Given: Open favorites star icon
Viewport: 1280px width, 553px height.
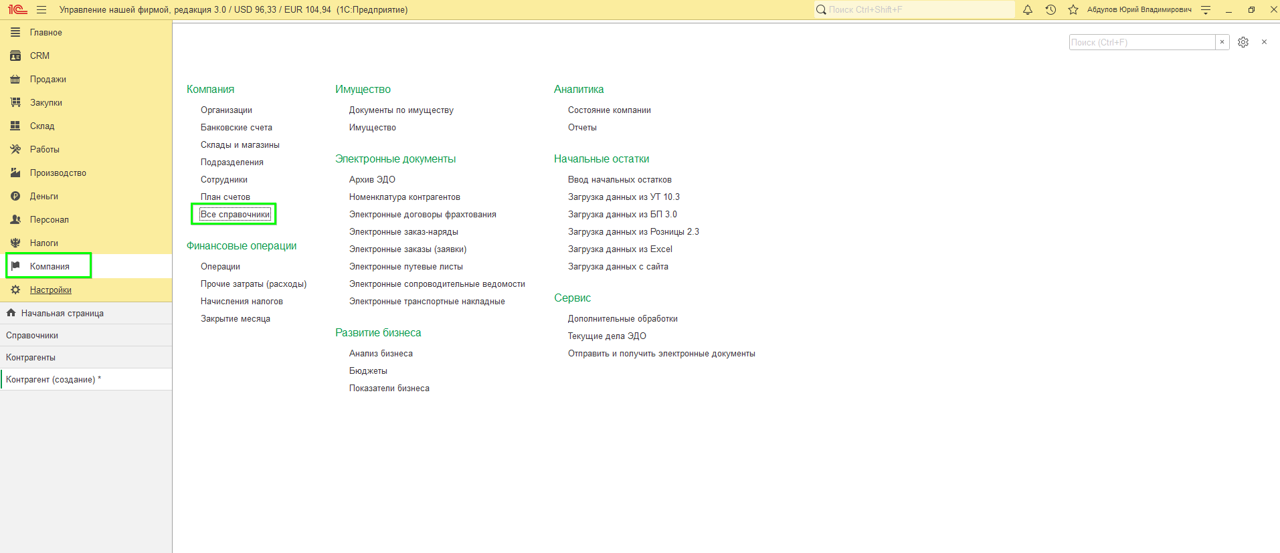Looking at the screenshot, I should point(1073,9).
